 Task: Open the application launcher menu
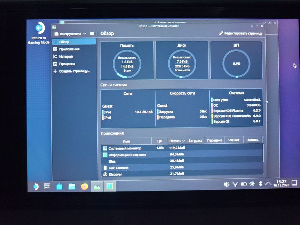pos(35,186)
